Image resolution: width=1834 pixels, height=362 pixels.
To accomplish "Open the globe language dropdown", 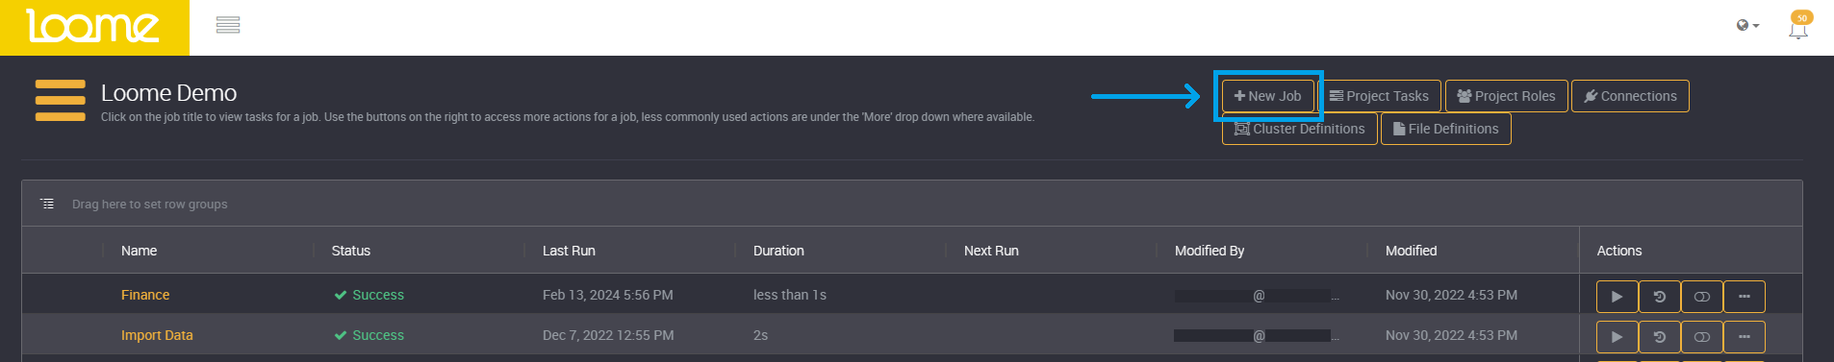I will [x=1747, y=26].
